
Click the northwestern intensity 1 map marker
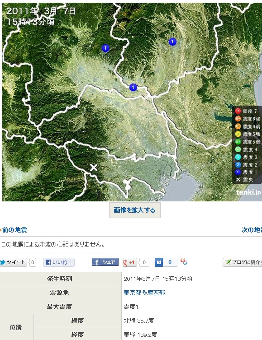(105, 48)
